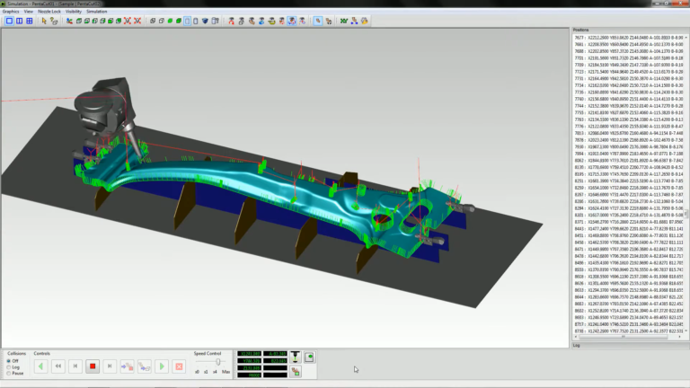Click the highlighted transparent box display icon

pyautogui.click(x=188, y=21)
